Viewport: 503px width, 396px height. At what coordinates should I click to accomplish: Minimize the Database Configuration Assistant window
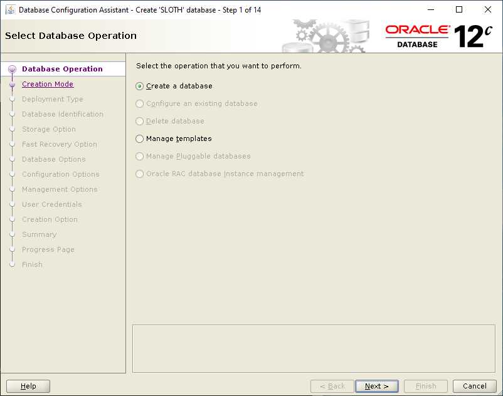(431, 9)
